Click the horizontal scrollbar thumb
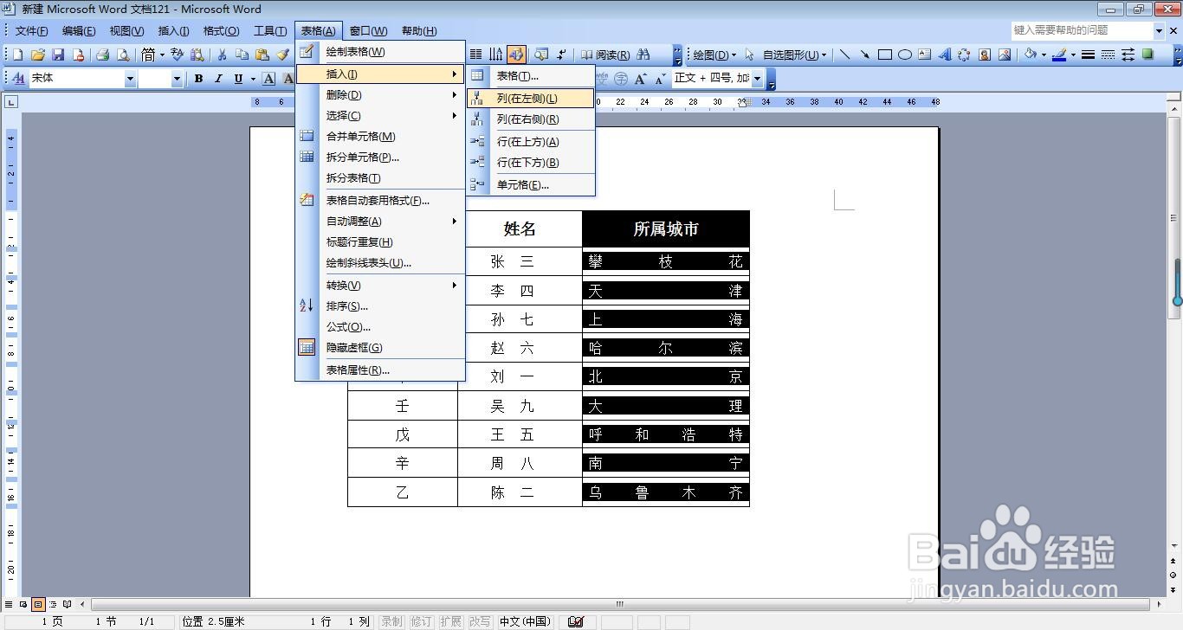Image resolution: width=1183 pixels, height=630 pixels. coord(619,604)
